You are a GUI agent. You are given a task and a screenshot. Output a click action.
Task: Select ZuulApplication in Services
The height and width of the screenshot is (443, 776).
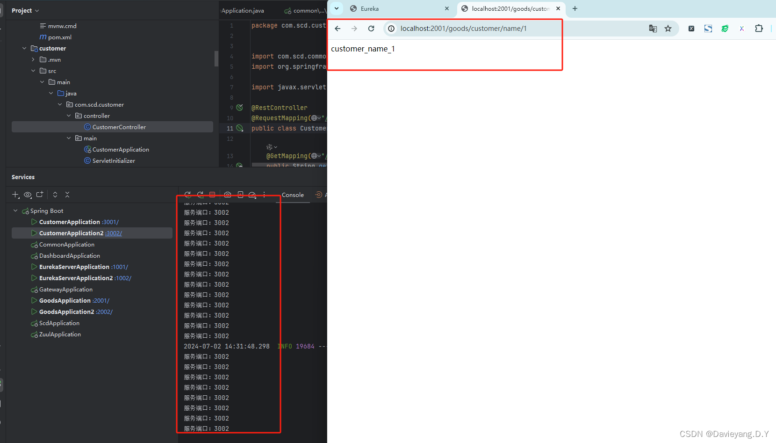tap(60, 334)
